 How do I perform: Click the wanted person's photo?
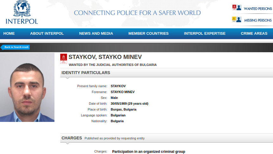[x=27, y=87]
